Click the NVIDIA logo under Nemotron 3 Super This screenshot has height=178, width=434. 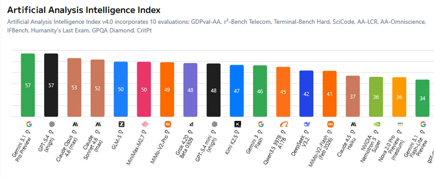[x=376, y=124]
